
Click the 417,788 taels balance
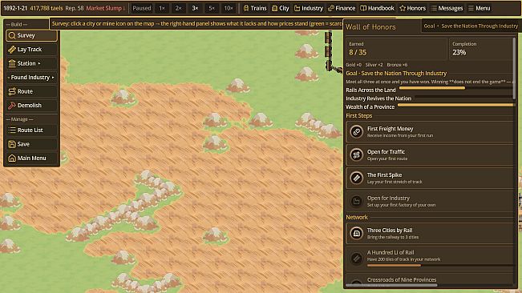pyautogui.click(x=47, y=8)
